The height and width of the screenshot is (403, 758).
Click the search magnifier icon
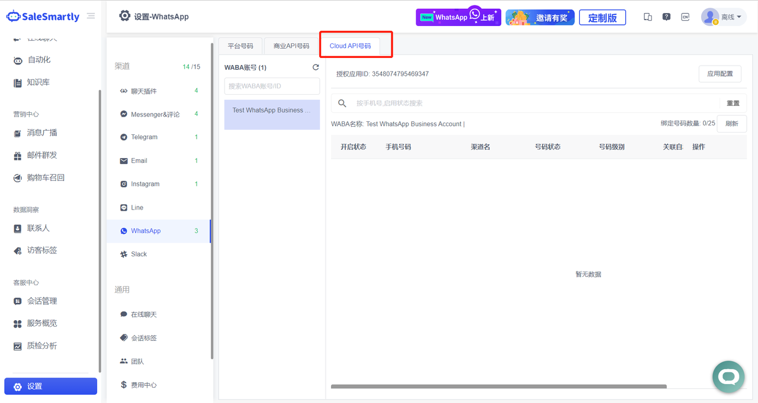coord(342,103)
